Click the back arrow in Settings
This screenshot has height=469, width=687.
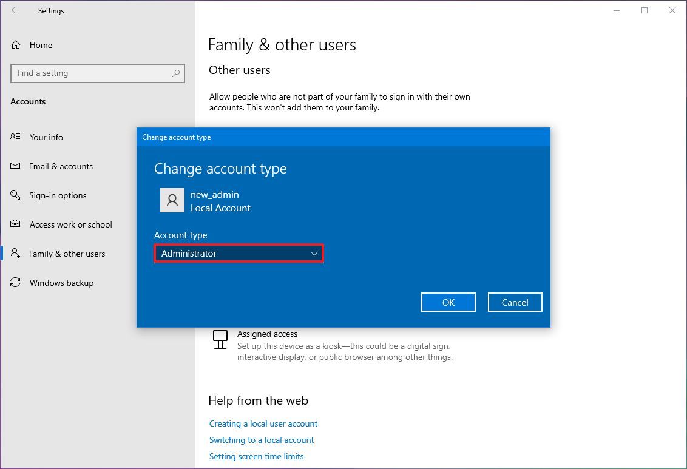[x=15, y=10]
